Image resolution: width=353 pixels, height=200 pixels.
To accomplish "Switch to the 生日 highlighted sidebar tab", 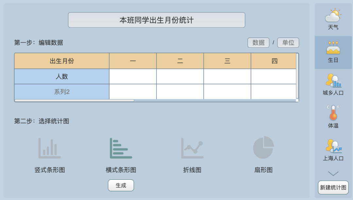I will pos(333,52).
